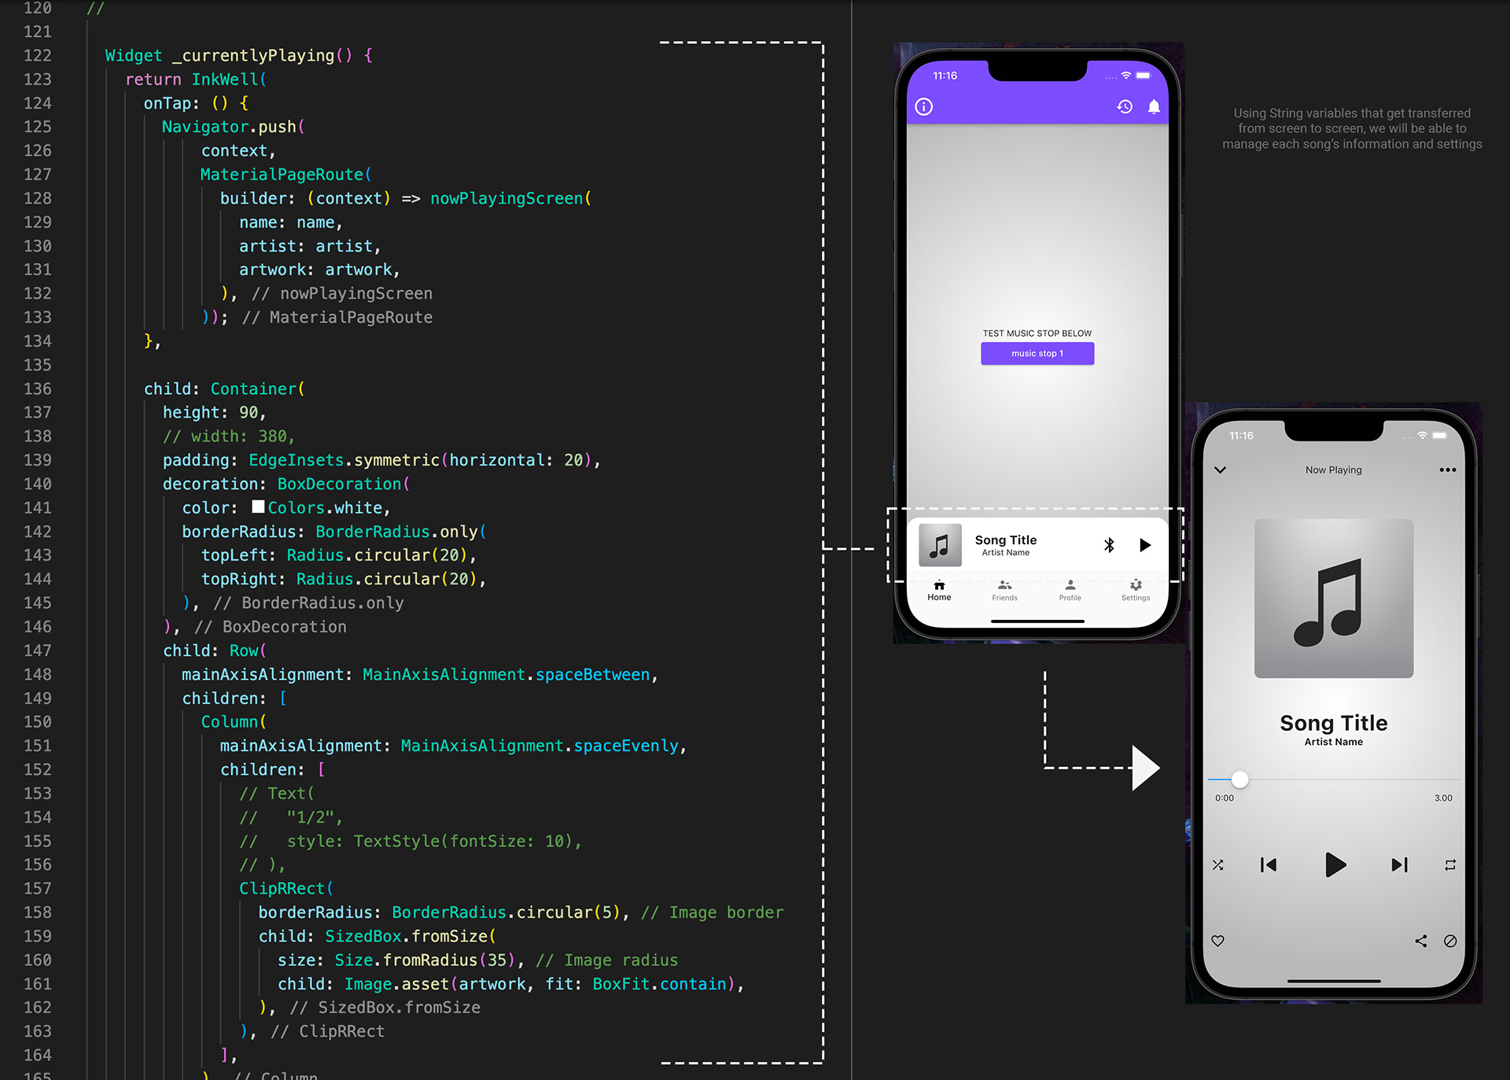Click the TEST MUSIC STOP BELOW label
The width and height of the screenshot is (1510, 1080).
click(1037, 334)
